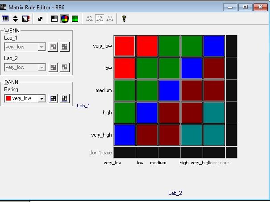Close the Matrix Rule Editor window
The height and width of the screenshot is (202, 270).
pyautogui.click(x=261, y=7)
